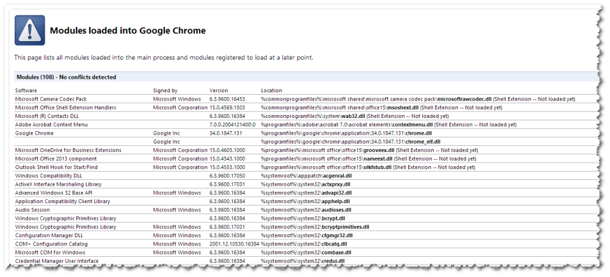This screenshot has height=277, width=610.
Task: Click 'Microsoft Corporation' signer for OneDrive Extensions
Action: (x=180, y=150)
